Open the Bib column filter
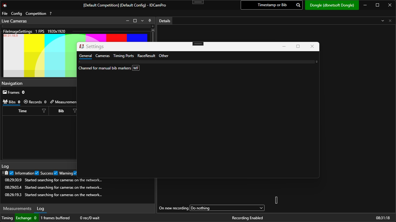The width and height of the screenshot is (396, 222). click(74, 111)
